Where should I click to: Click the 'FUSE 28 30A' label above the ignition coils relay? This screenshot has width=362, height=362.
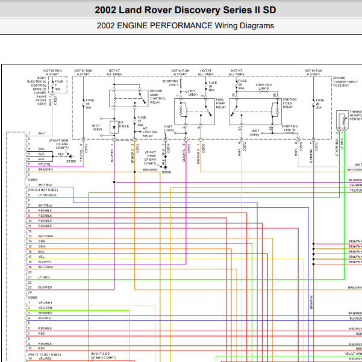[242, 84]
